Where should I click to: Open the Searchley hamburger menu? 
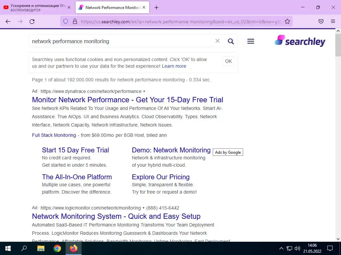click(x=250, y=41)
